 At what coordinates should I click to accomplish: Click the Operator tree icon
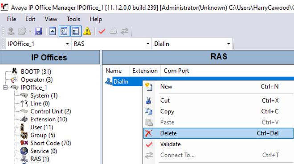point(14,80)
